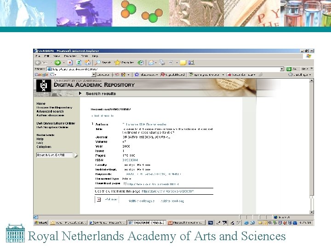Click the Add to bookbag link
Screen dimensions: 331x248
coord(172,201)
